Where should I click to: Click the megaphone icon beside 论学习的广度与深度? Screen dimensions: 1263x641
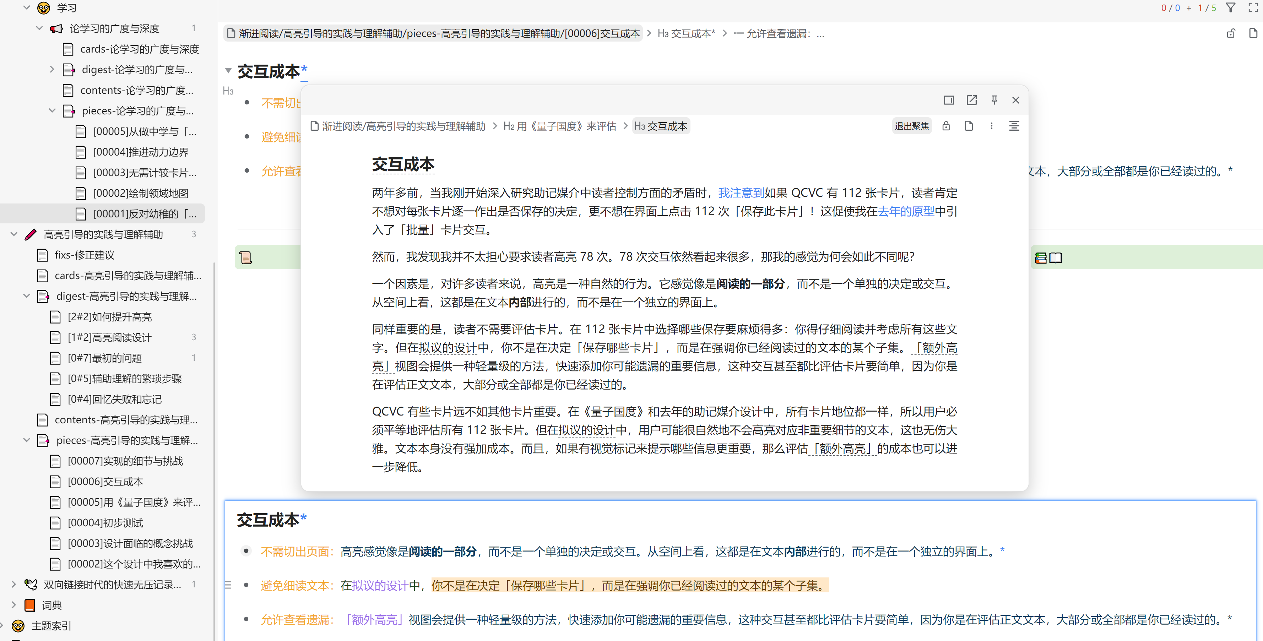[56, 28]
